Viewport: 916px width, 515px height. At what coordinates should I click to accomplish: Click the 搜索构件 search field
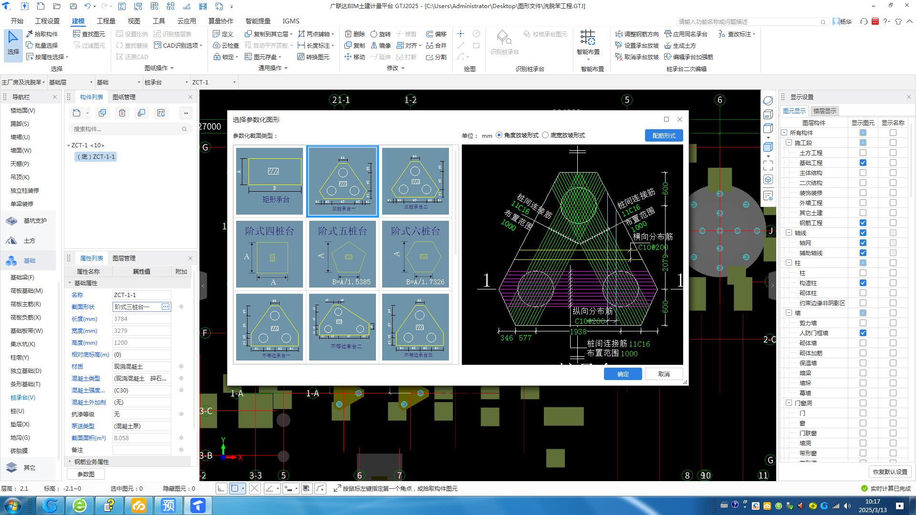pyautogui.click(x=130, y=129)
